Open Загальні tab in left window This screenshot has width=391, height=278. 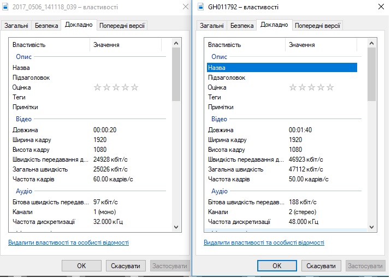[x=16, y=26]
